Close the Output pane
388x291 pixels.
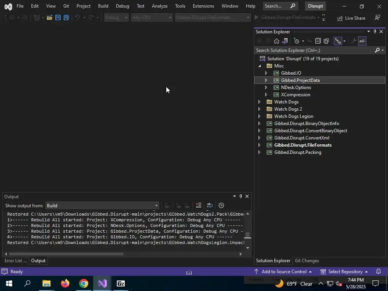pos(247,196)
